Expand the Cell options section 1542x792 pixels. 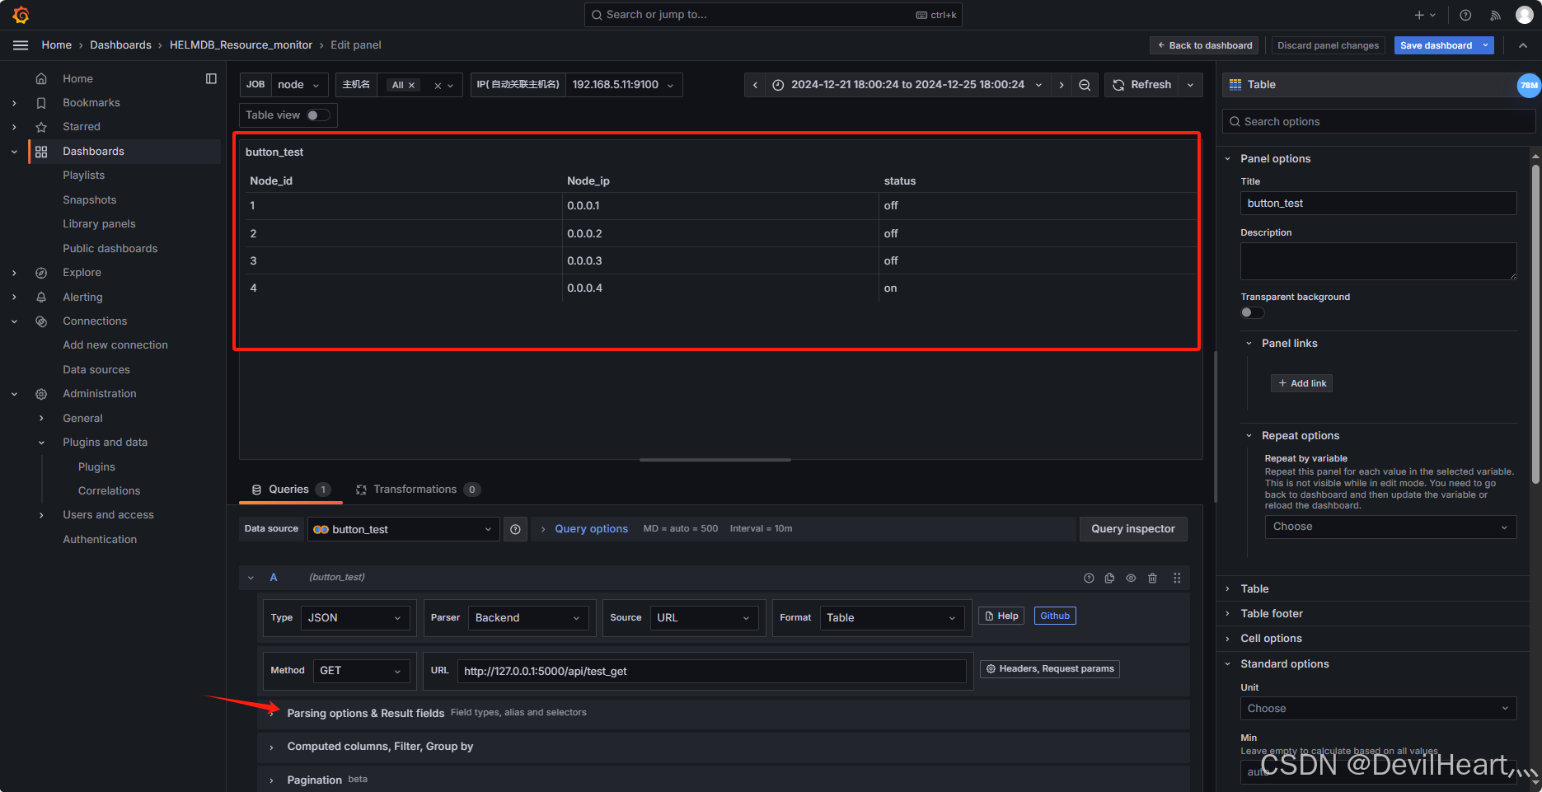[1271, 639]
